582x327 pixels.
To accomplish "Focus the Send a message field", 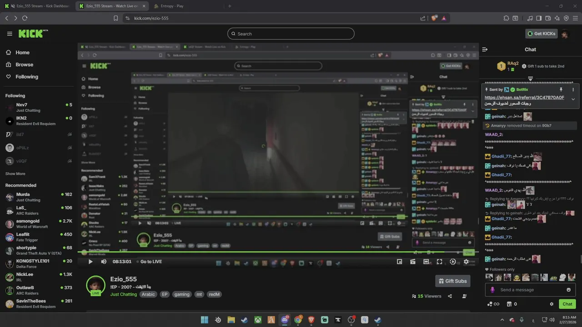I will coord(530,290).
